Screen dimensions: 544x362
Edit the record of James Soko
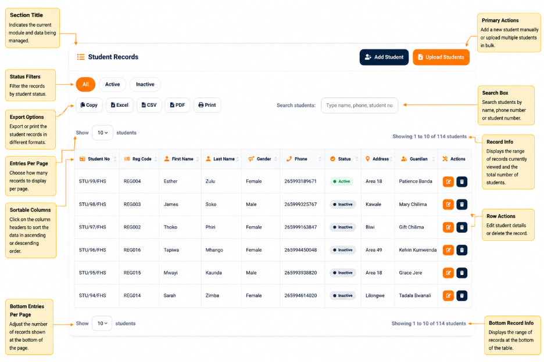[448, 204]
